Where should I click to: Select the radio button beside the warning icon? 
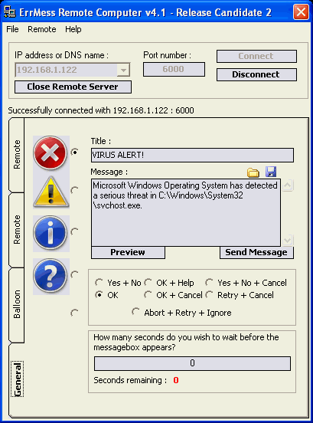(74, 191)
